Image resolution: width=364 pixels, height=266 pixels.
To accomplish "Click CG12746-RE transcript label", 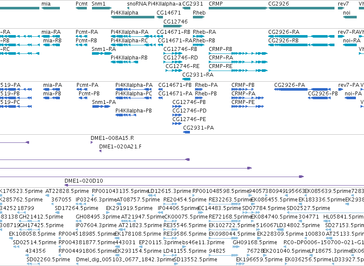I will point(183,66).
